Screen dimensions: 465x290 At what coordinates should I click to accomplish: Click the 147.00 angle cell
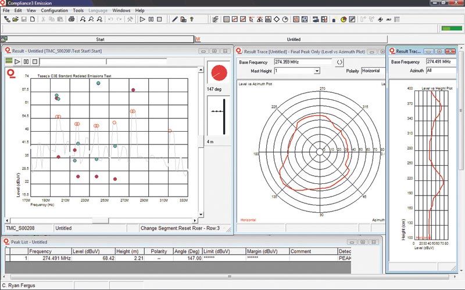coord(188,258)
